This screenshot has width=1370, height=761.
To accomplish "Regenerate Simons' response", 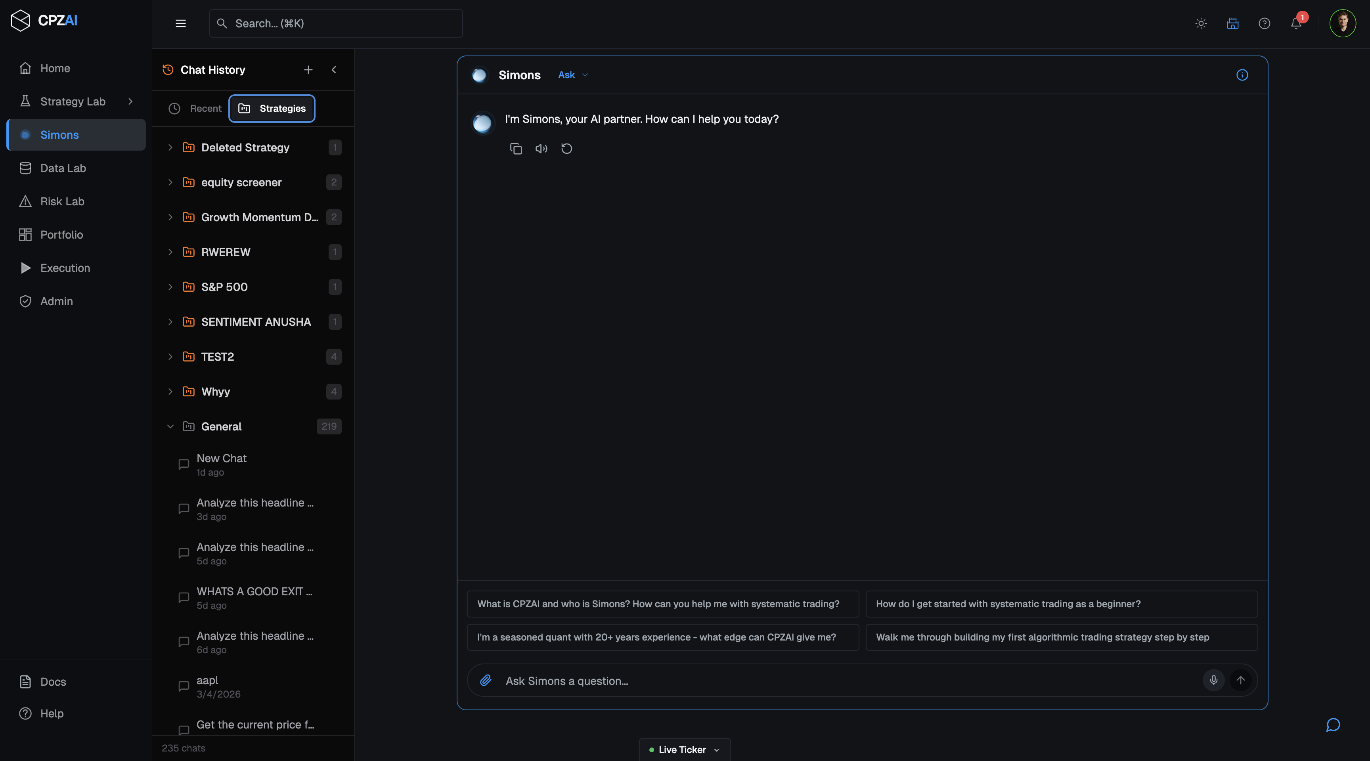I will 566,148.
